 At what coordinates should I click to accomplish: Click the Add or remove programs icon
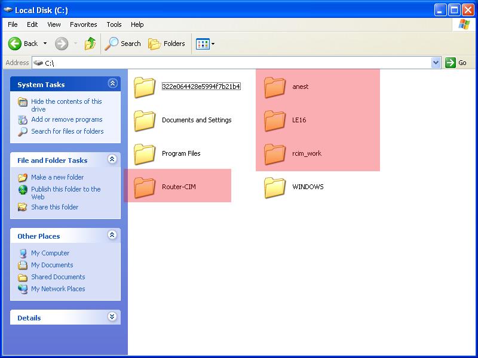23,120
